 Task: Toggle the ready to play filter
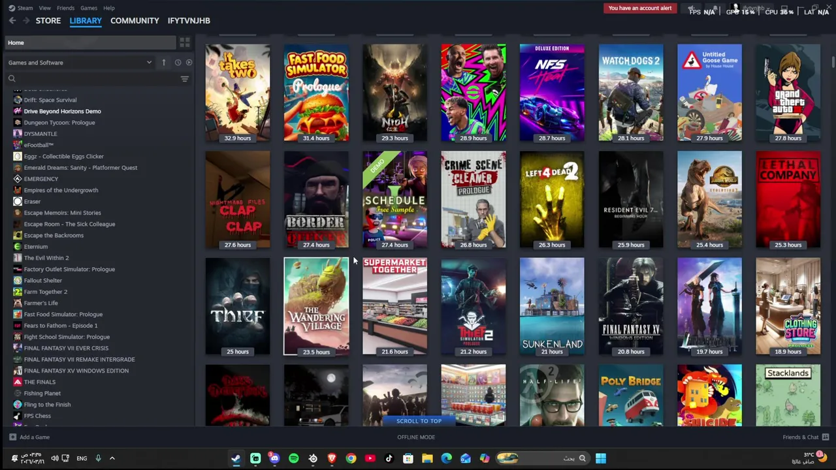tap(189, 63)
